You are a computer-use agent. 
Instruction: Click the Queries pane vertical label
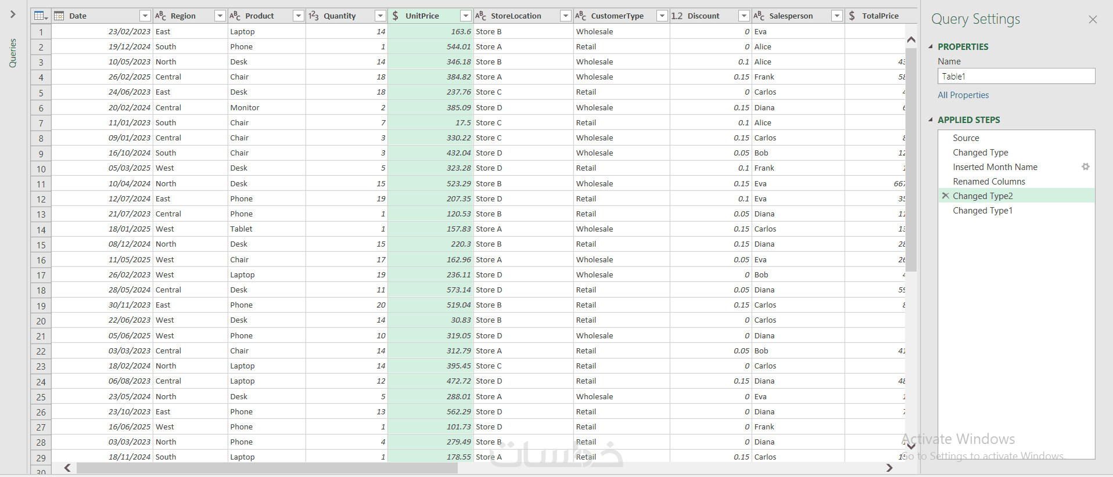point(13,53)
